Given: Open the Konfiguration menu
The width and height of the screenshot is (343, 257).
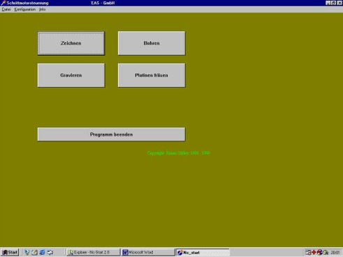Looking at the screenshot, I should (25, 10).
